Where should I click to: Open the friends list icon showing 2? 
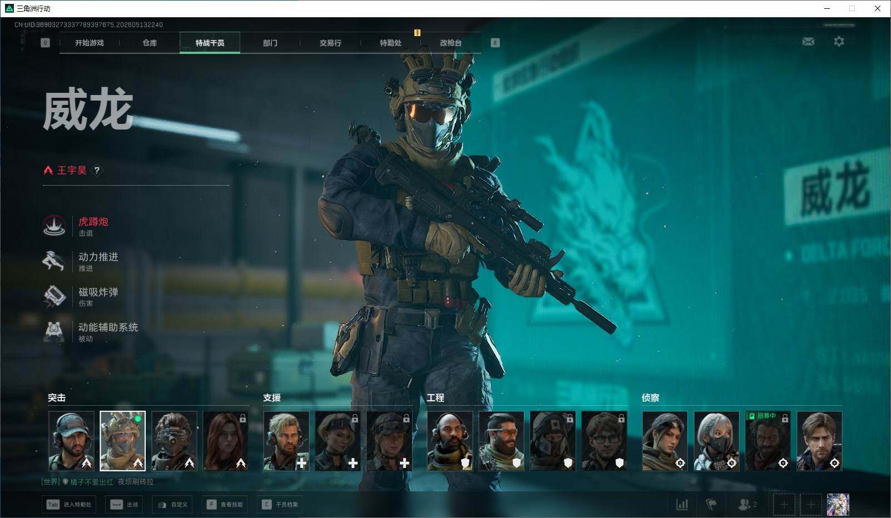pyautogui.click(x=747, y=505)
